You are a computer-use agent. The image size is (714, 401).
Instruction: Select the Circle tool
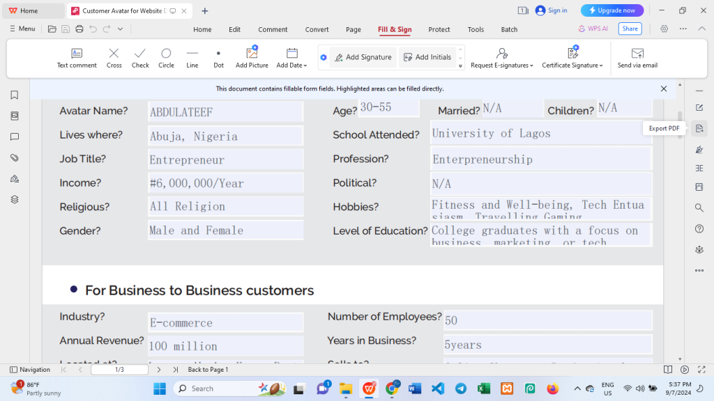[x=166, y=58]
